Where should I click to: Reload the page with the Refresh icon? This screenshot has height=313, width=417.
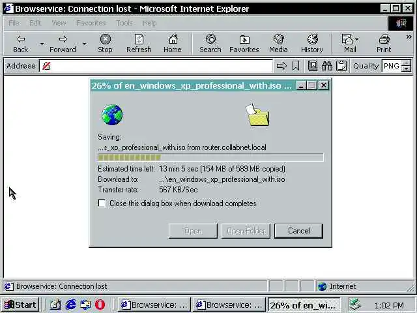coord(139,44)
